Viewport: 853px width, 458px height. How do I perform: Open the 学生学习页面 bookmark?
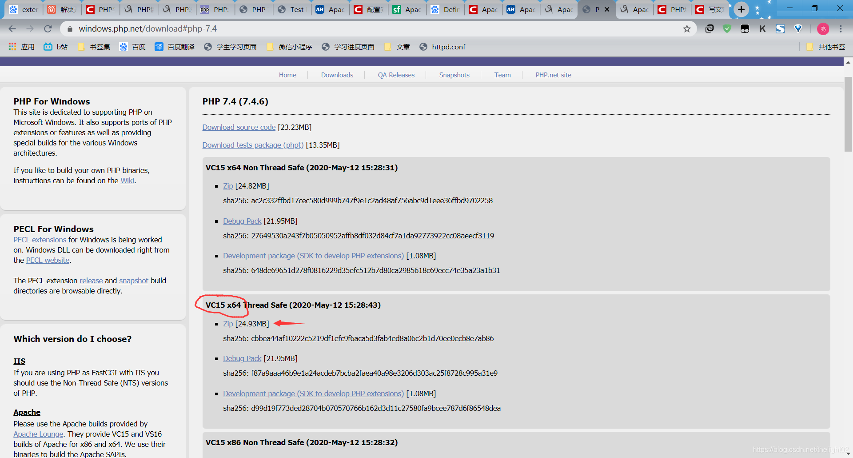point(230,47)
